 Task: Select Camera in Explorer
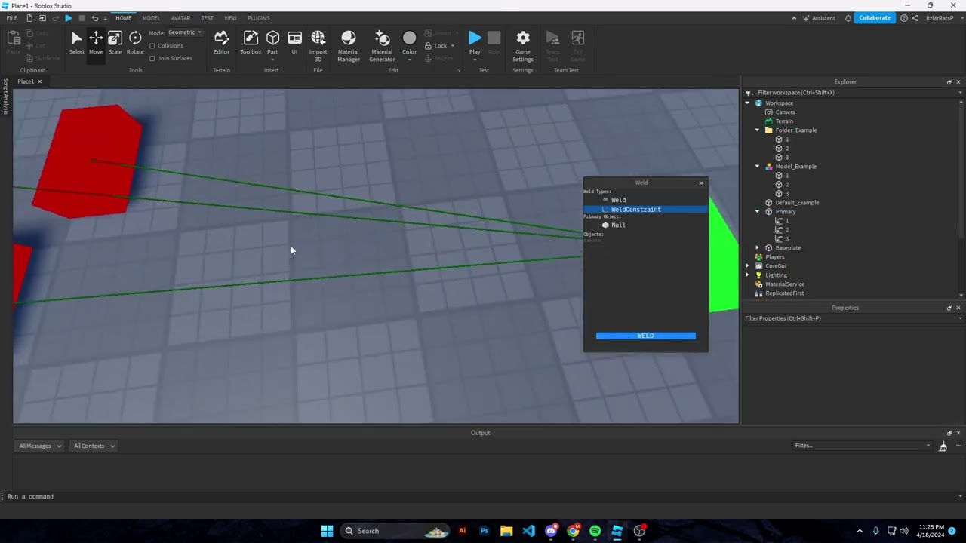click(x=785, y=112)
